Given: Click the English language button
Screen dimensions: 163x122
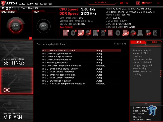Looking at the screenshot, I should pyautogui.click(x=149, y=3).
